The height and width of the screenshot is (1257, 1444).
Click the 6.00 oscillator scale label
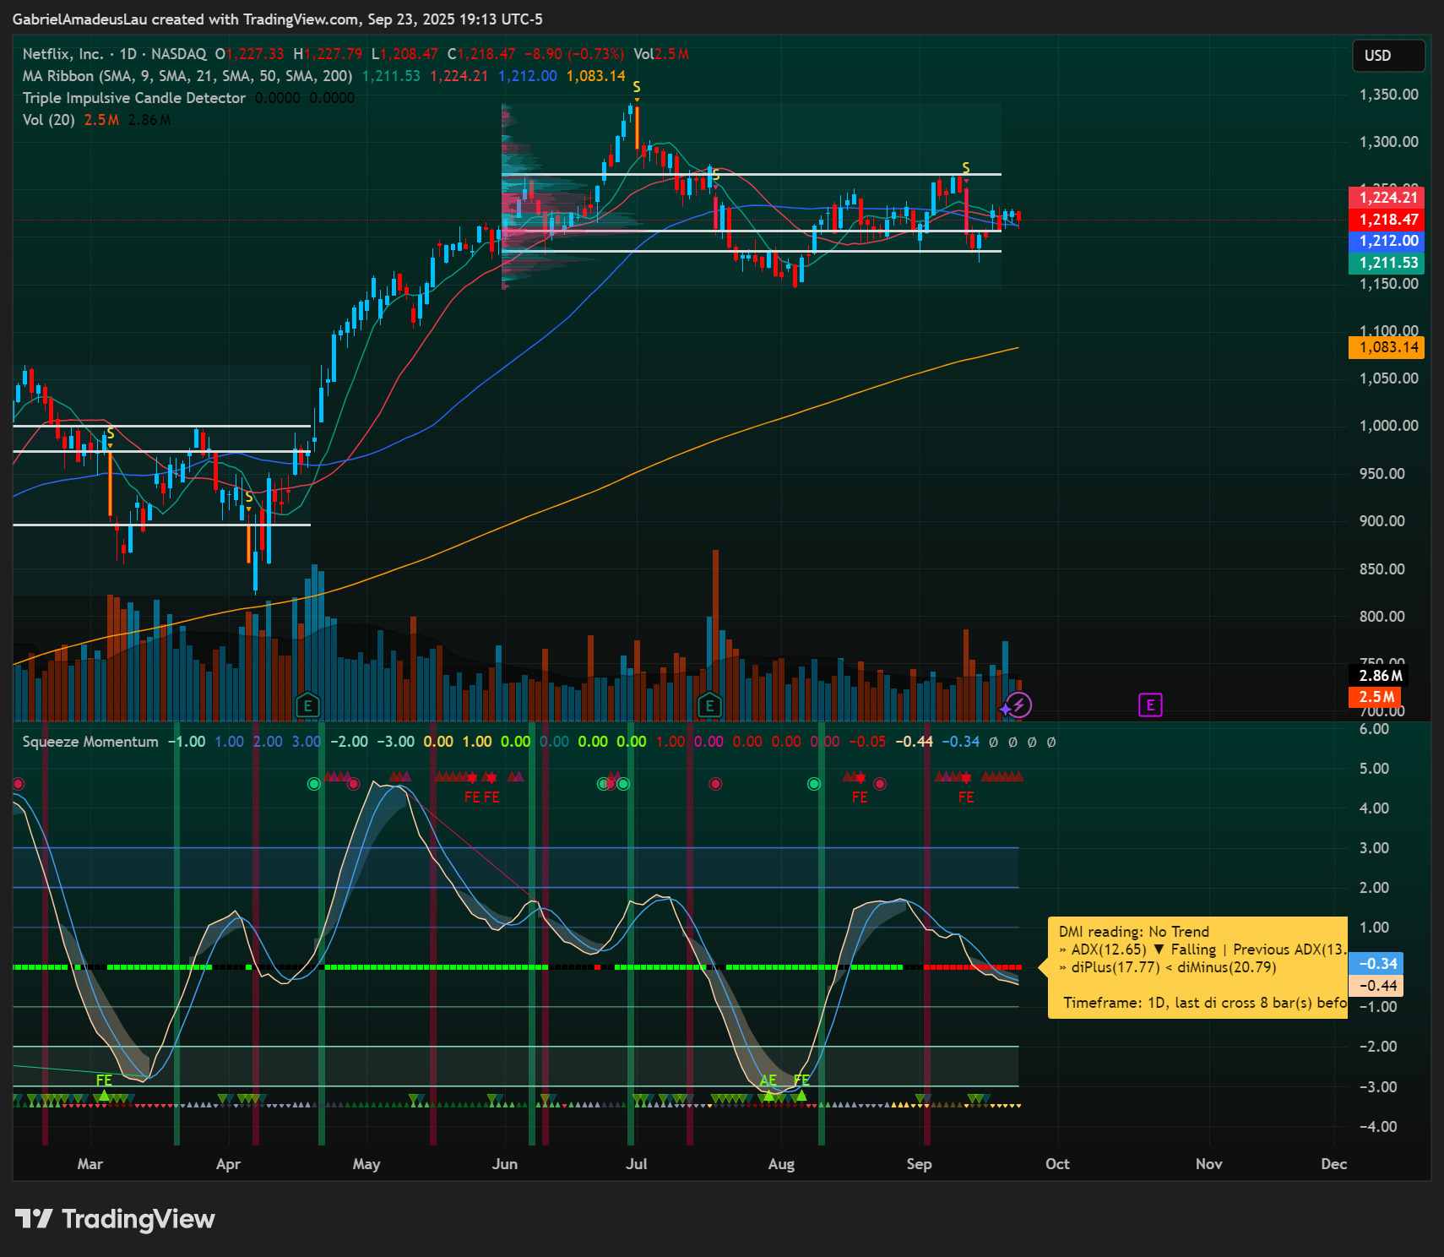[x=1375, y=729]
